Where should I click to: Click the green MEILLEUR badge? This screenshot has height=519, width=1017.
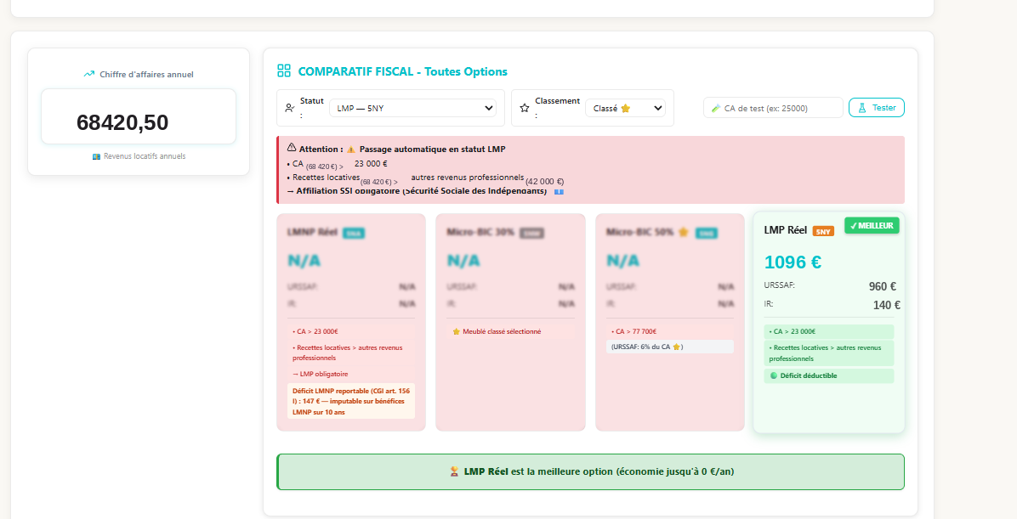872,225
